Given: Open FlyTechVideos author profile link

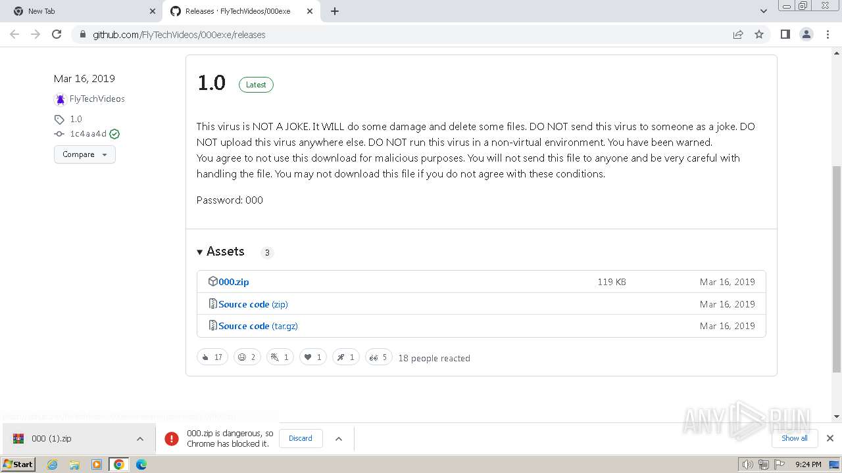Looking at the screenshot, I should click(97, 99).
